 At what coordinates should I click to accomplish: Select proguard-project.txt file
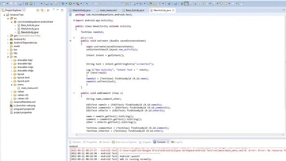[x=22, y=109]
